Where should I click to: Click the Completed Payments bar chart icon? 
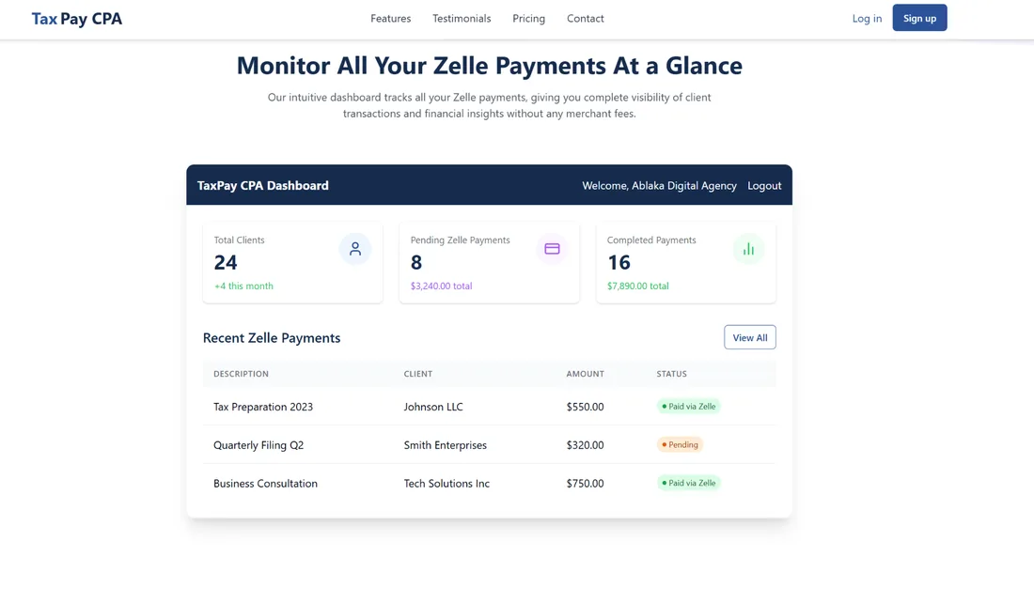(748, 249)
